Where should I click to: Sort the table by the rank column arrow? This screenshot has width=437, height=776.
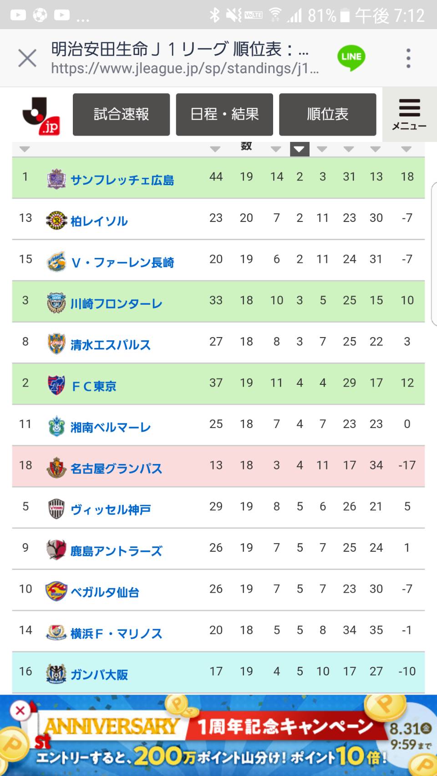point(25,149)
